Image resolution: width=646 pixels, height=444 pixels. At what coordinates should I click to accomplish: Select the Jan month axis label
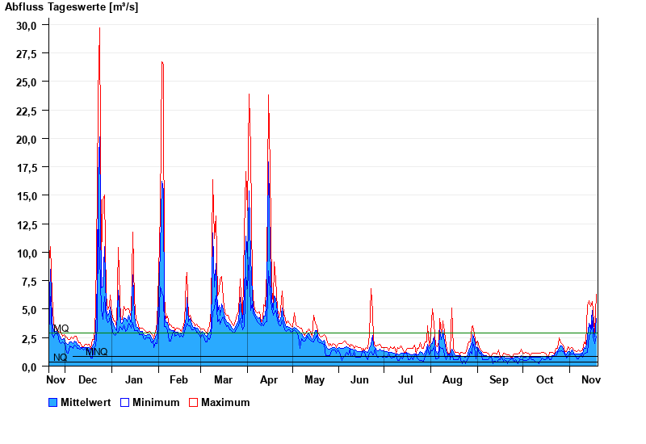pyautogui.click(x=133, y=379)
